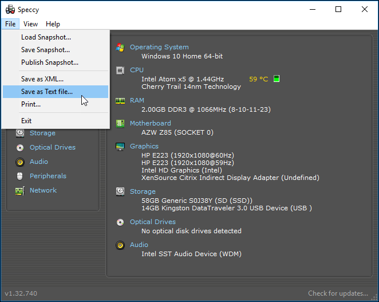Click the sidebar Network card icon
This screenshot has width=379, height=302.
(20, 191)
